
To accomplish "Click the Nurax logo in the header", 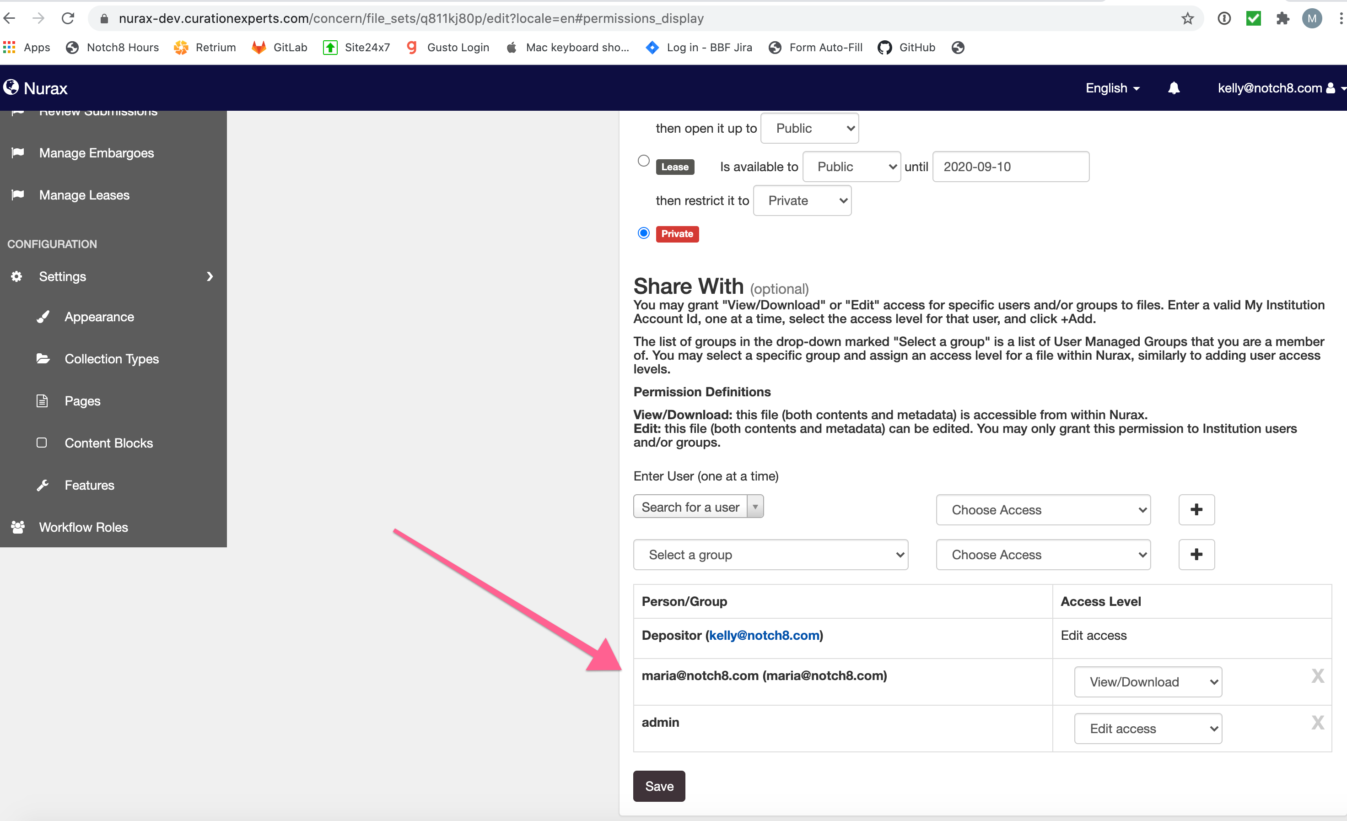I will 36,88.
